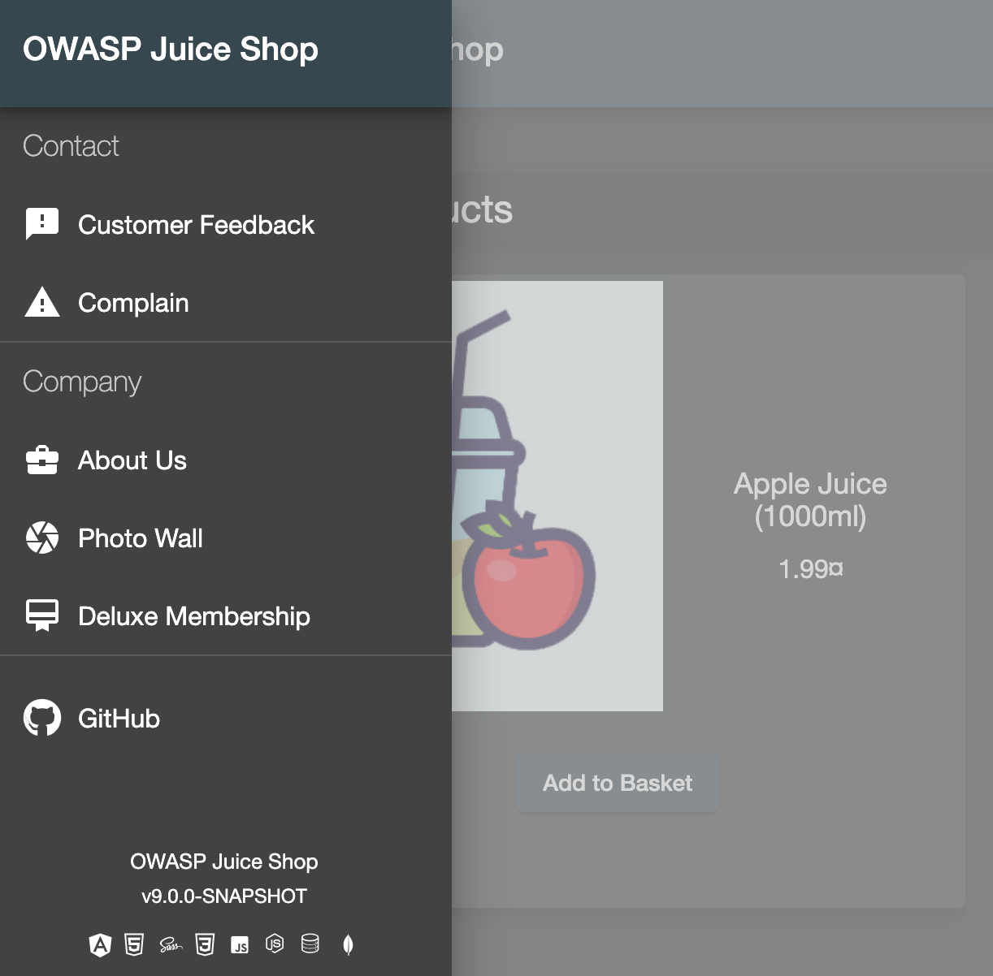Click the Node.js hexagon icon
993x976 pixels.
275,944
